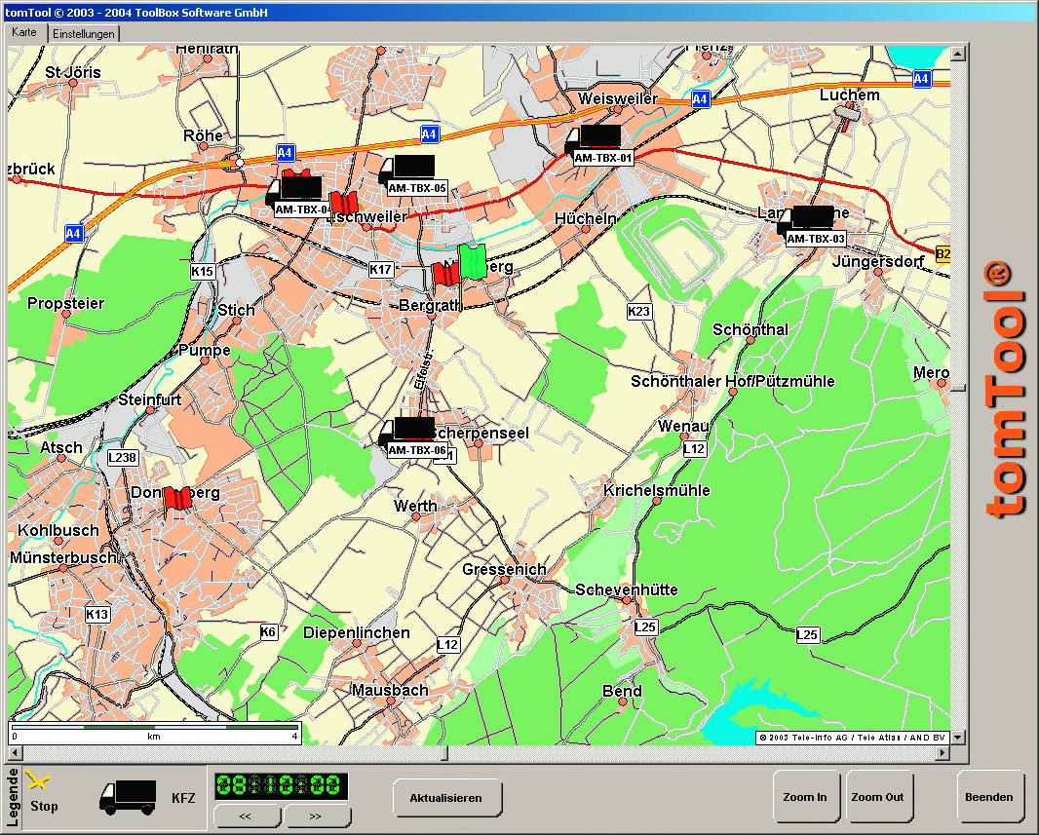Click the K17 road sign on map

pyautogui.click(x=380, y=269)
